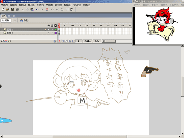This screenshot has width=184, height=138.
Task: Click frame 20 on the timeline ruler
Action: click(87, 26)
